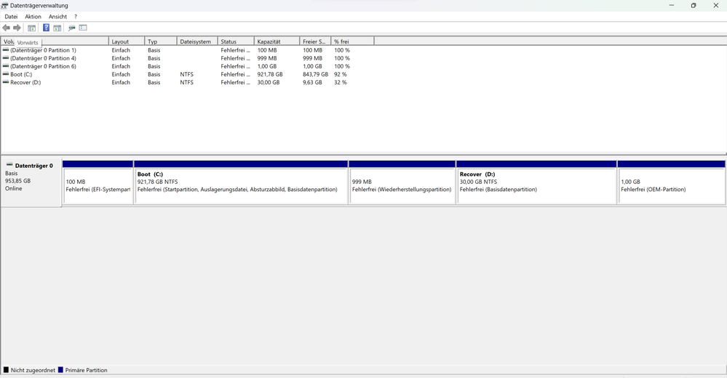Image resolution: width=727 pixels, height=378 pixels.
Task: Click the back arrow toolbar icon
Action: click(x=7, y=28)
